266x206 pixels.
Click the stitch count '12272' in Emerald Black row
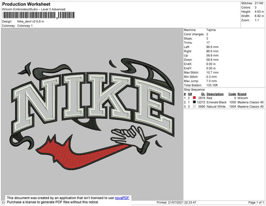[201, 102]
